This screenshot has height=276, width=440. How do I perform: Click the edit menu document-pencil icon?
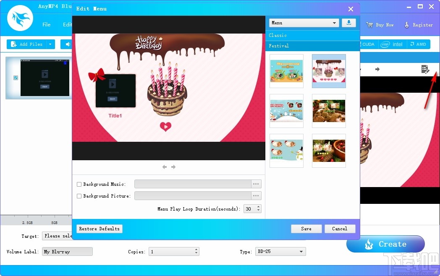pyautogui.click(x=425, y=69)
